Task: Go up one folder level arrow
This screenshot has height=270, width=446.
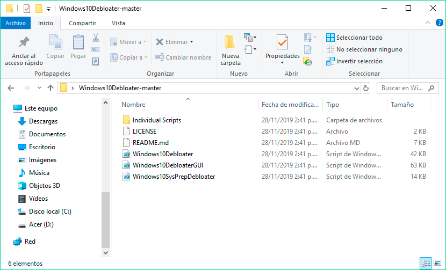Action: pyautogui.click(x=51, y=88)
